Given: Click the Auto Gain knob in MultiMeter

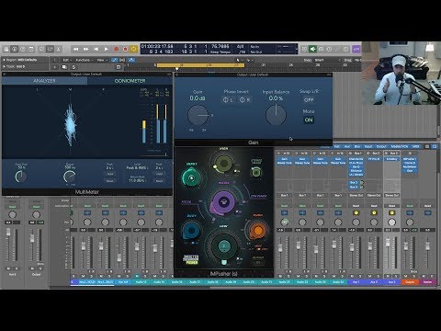Looking at the screenshot, I should [21, 177].
